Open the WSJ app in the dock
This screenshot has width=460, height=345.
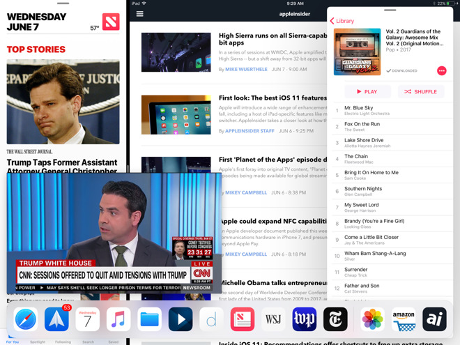tap(273, 319)
